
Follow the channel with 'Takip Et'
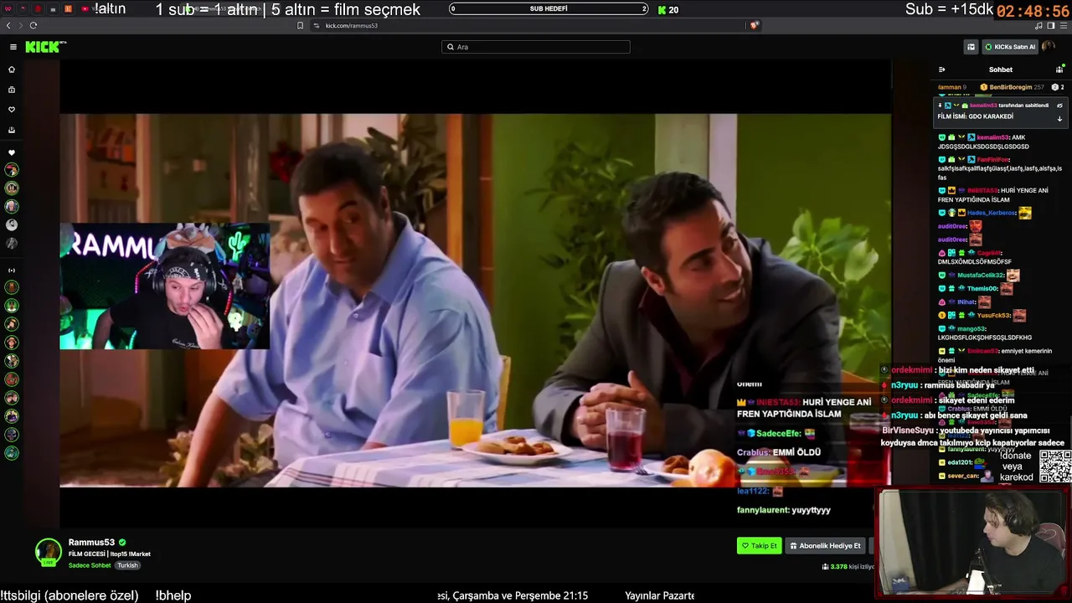coord(760,546)
